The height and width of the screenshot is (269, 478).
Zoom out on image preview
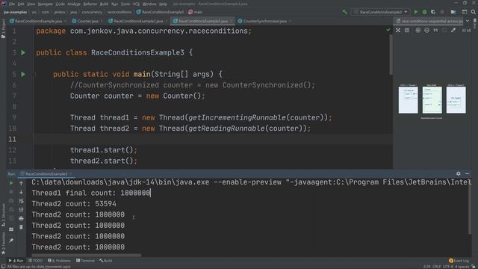(426, 30)
